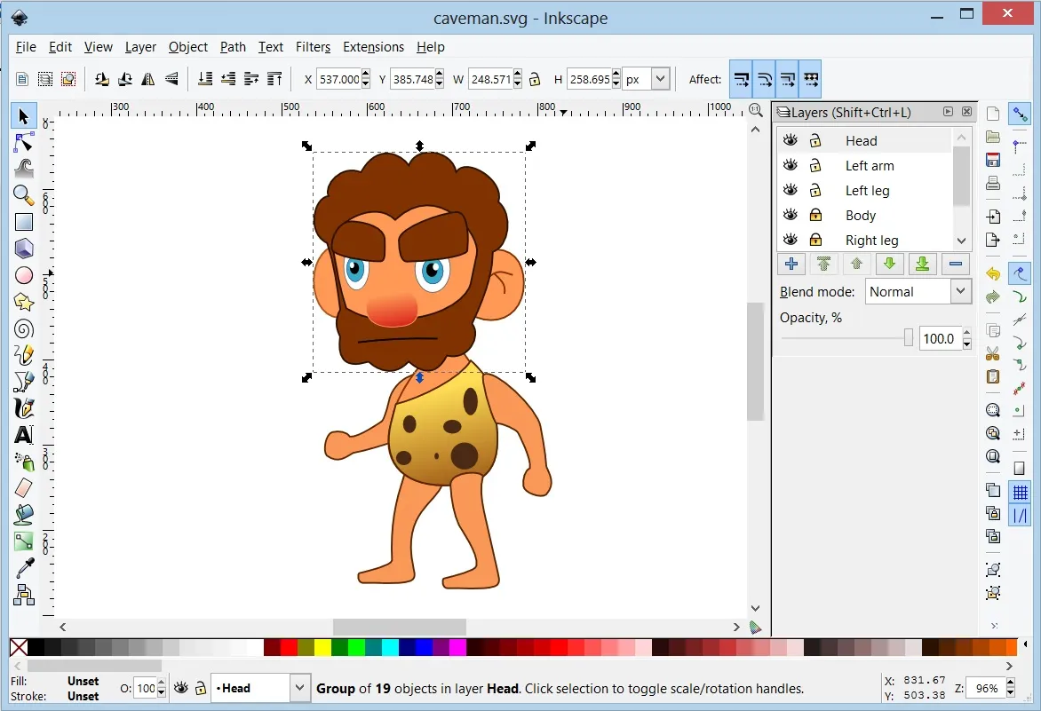The height and width of the screenshot is (711, 1041).
Task: Click the Print document icon
Action: click(993, 183)
